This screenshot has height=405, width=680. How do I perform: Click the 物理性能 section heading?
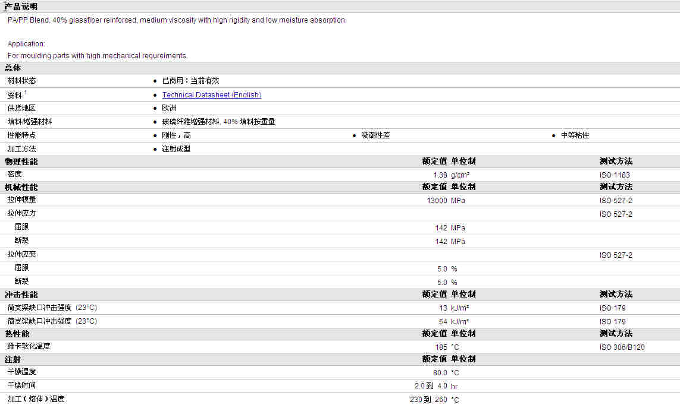point(21,162)
